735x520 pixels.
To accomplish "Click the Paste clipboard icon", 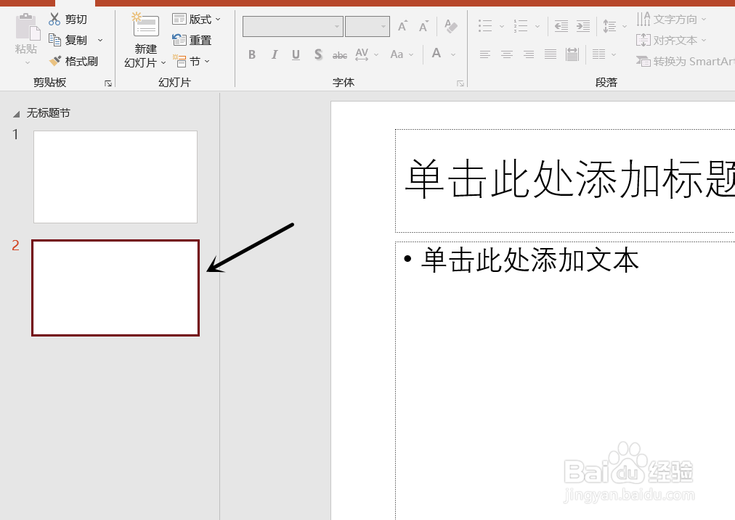I will coord(27,27).
